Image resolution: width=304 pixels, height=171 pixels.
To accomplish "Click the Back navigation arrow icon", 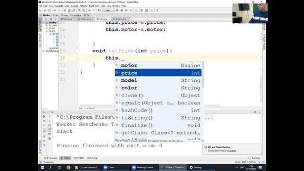I will click(x=89, y=10).
